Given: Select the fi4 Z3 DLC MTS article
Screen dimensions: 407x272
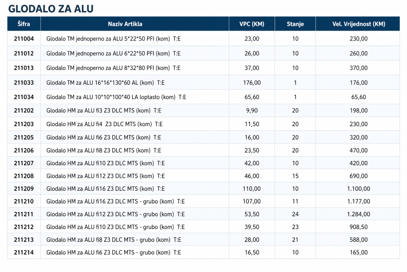Looking at the screenshot, I should click(x=104, y=124).
